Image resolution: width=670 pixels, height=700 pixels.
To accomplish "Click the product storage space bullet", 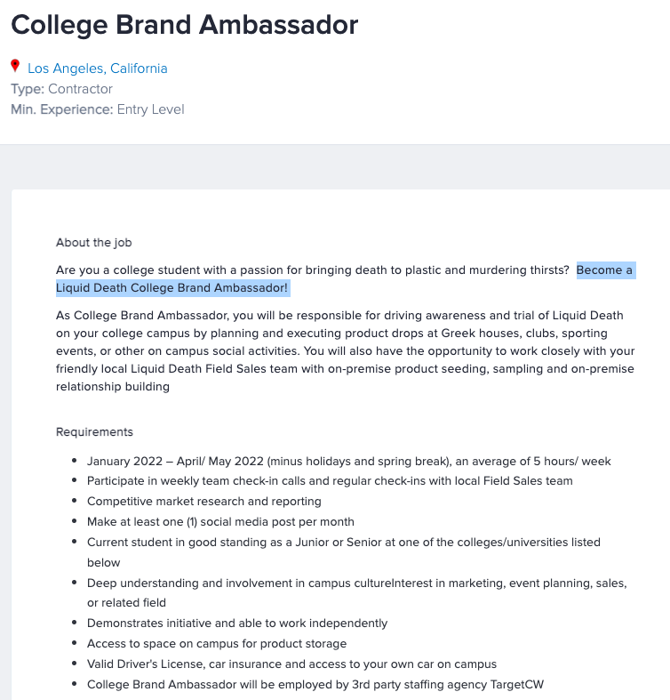I will [217, 644].
